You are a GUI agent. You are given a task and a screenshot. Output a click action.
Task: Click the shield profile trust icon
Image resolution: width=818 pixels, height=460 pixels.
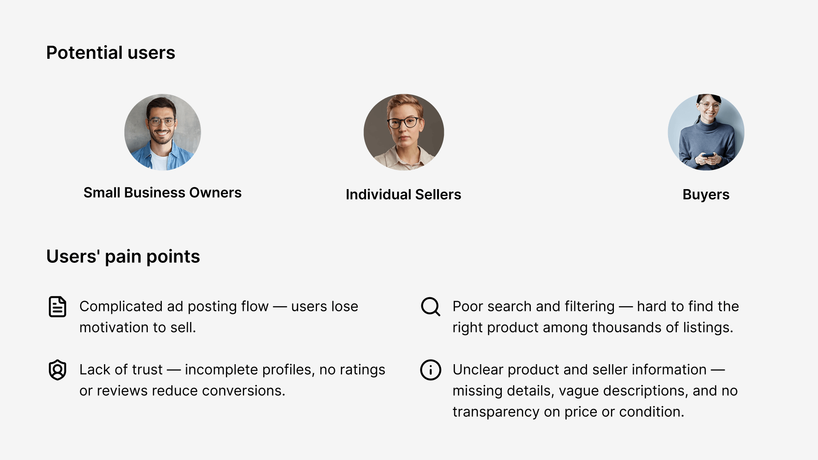coord(58,370)
